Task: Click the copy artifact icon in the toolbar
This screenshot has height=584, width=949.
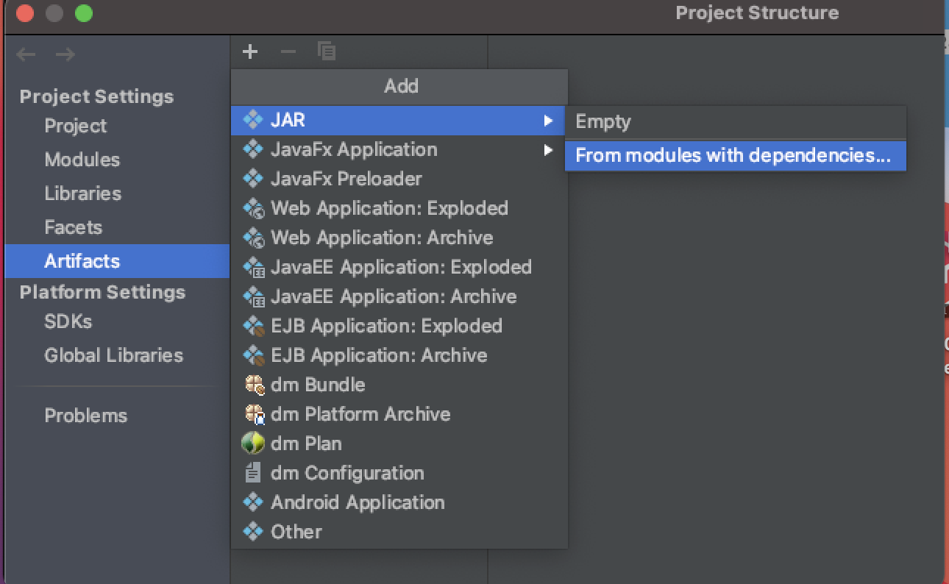Action: click(326, 51)
